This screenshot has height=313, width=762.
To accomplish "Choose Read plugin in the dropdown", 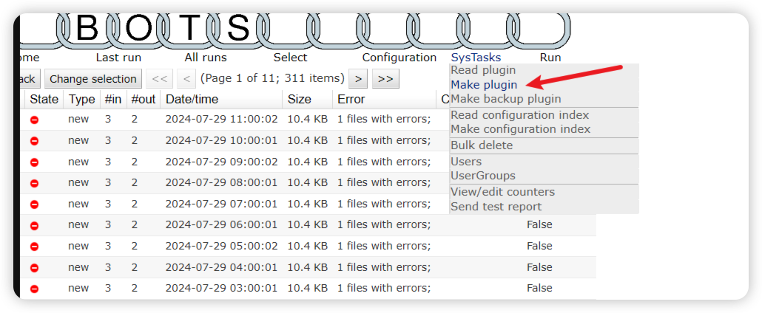I will click(x=483, y=70).
